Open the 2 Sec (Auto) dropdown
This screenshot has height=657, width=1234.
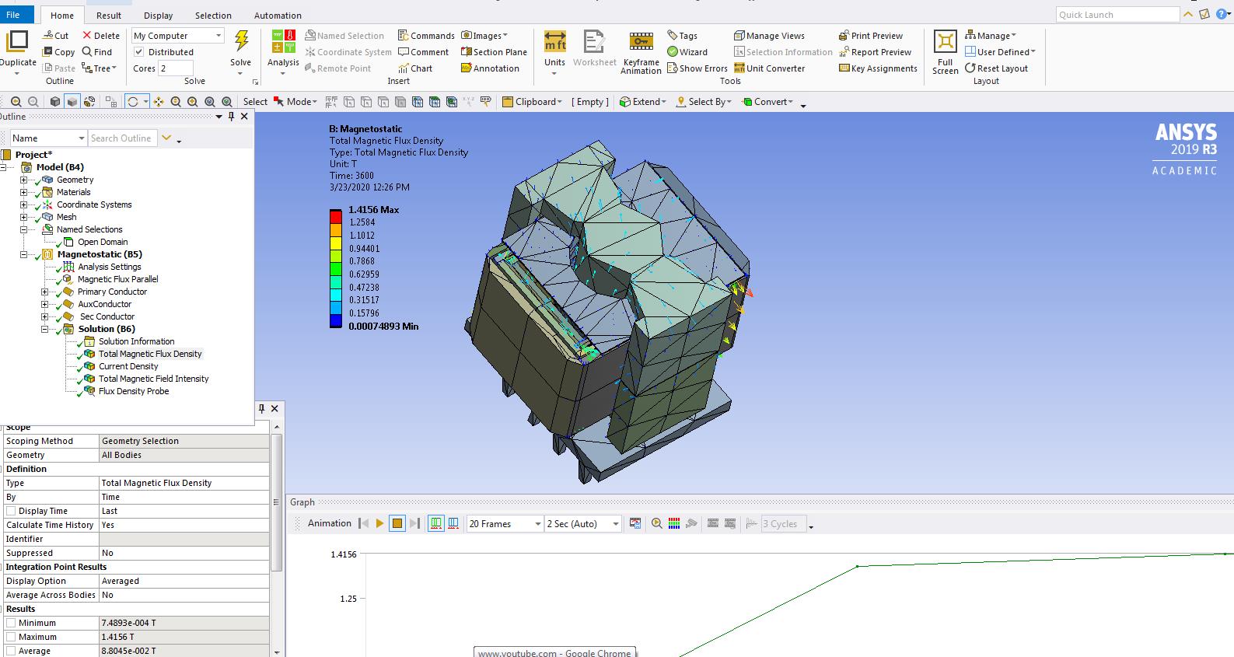583,524
